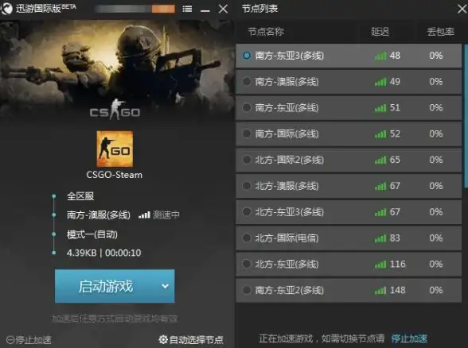
Task: Select the 北方-东亚3(多线) node radio button
Action: pos(247,212)
